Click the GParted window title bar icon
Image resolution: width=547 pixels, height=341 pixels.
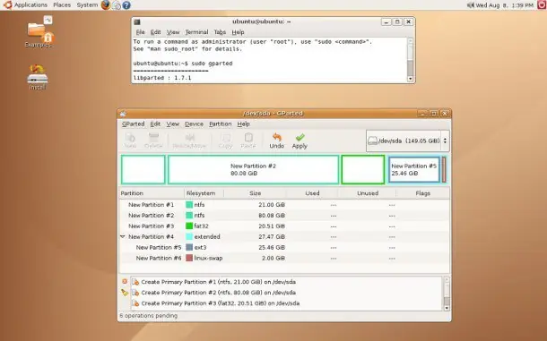[123, 114]
